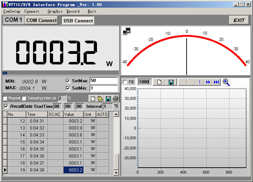Image resolution: width=253 pixels, height=182 pixels.
Task: Click the new data file icon above the table
Action: (x=93, y=98)
